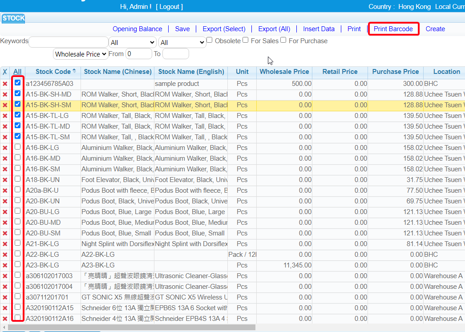Delete row A16-BK-LG using red X icon
Image resolution: width=465 pixels, height=332 pixels.
pos(5,148)
